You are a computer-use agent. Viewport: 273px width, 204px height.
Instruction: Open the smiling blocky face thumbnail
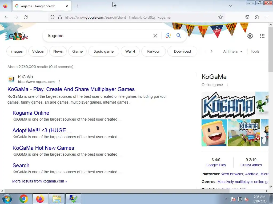click(214, 133)
